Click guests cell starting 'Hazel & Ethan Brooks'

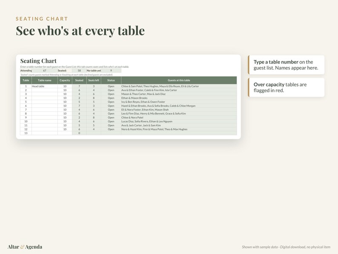click(179, 106)
